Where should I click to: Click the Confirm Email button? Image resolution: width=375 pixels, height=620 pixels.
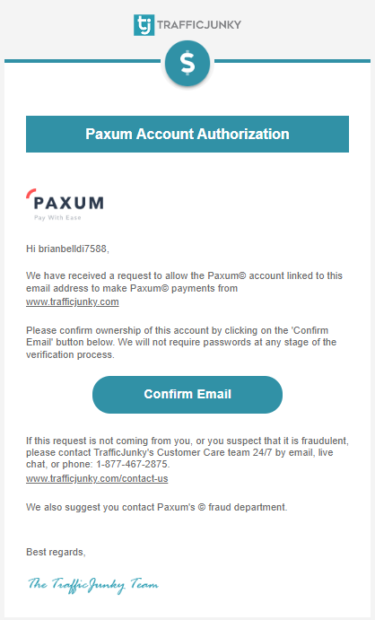coord(187,395)
